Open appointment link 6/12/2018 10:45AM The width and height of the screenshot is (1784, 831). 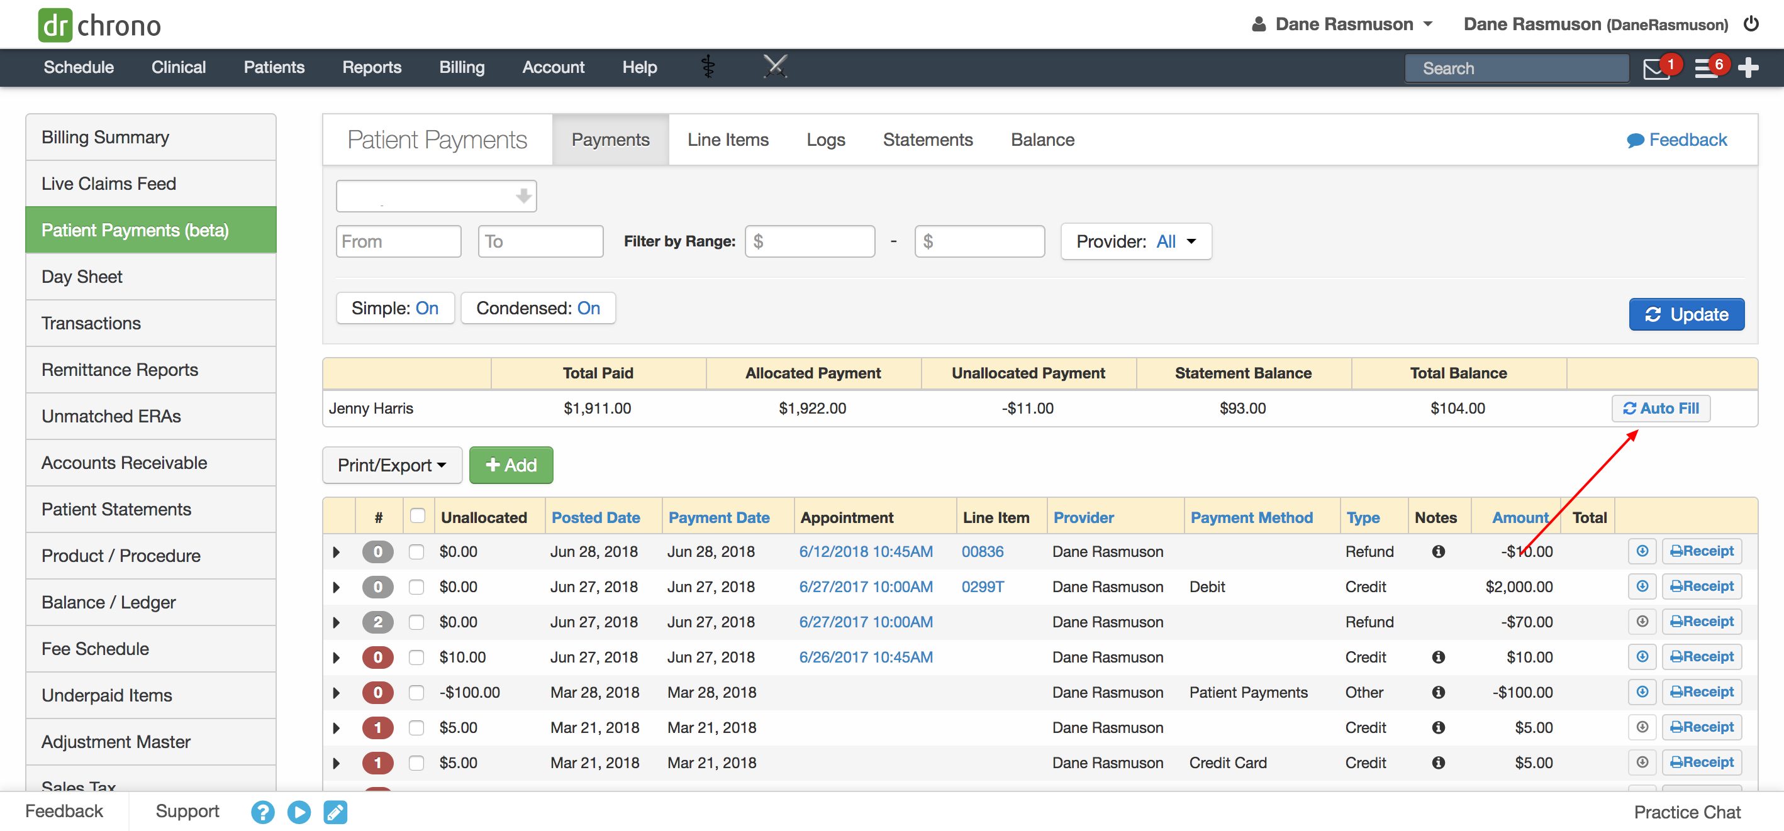click(x=866, y=551)
